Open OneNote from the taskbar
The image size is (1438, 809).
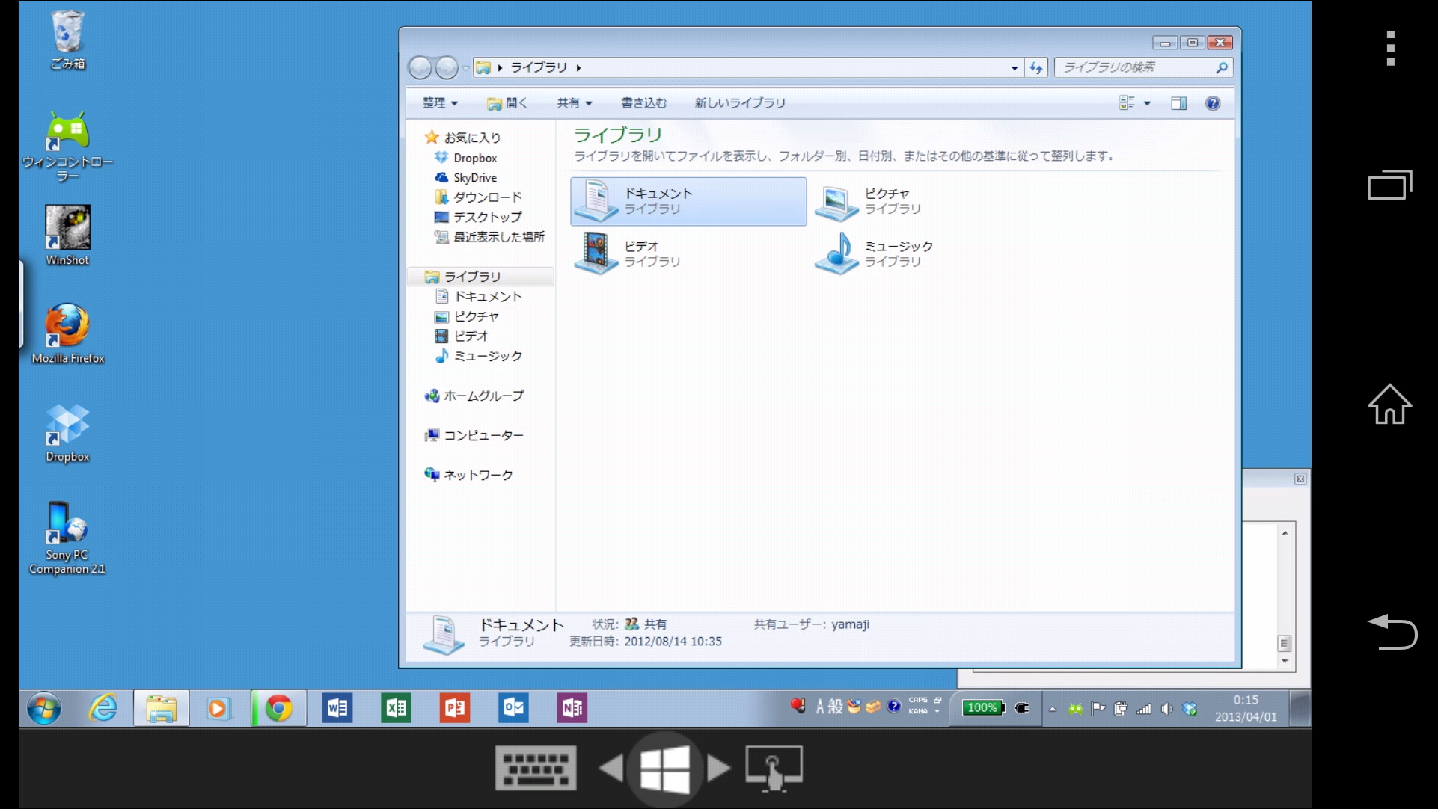(x=571, y=708)
